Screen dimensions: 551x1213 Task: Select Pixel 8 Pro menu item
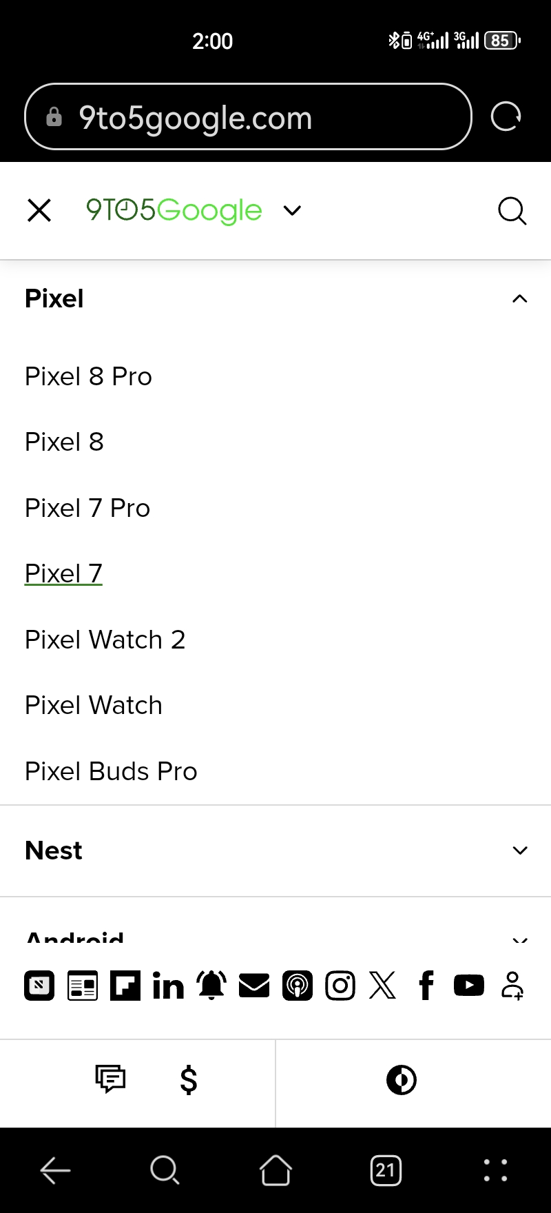point(88,377)
